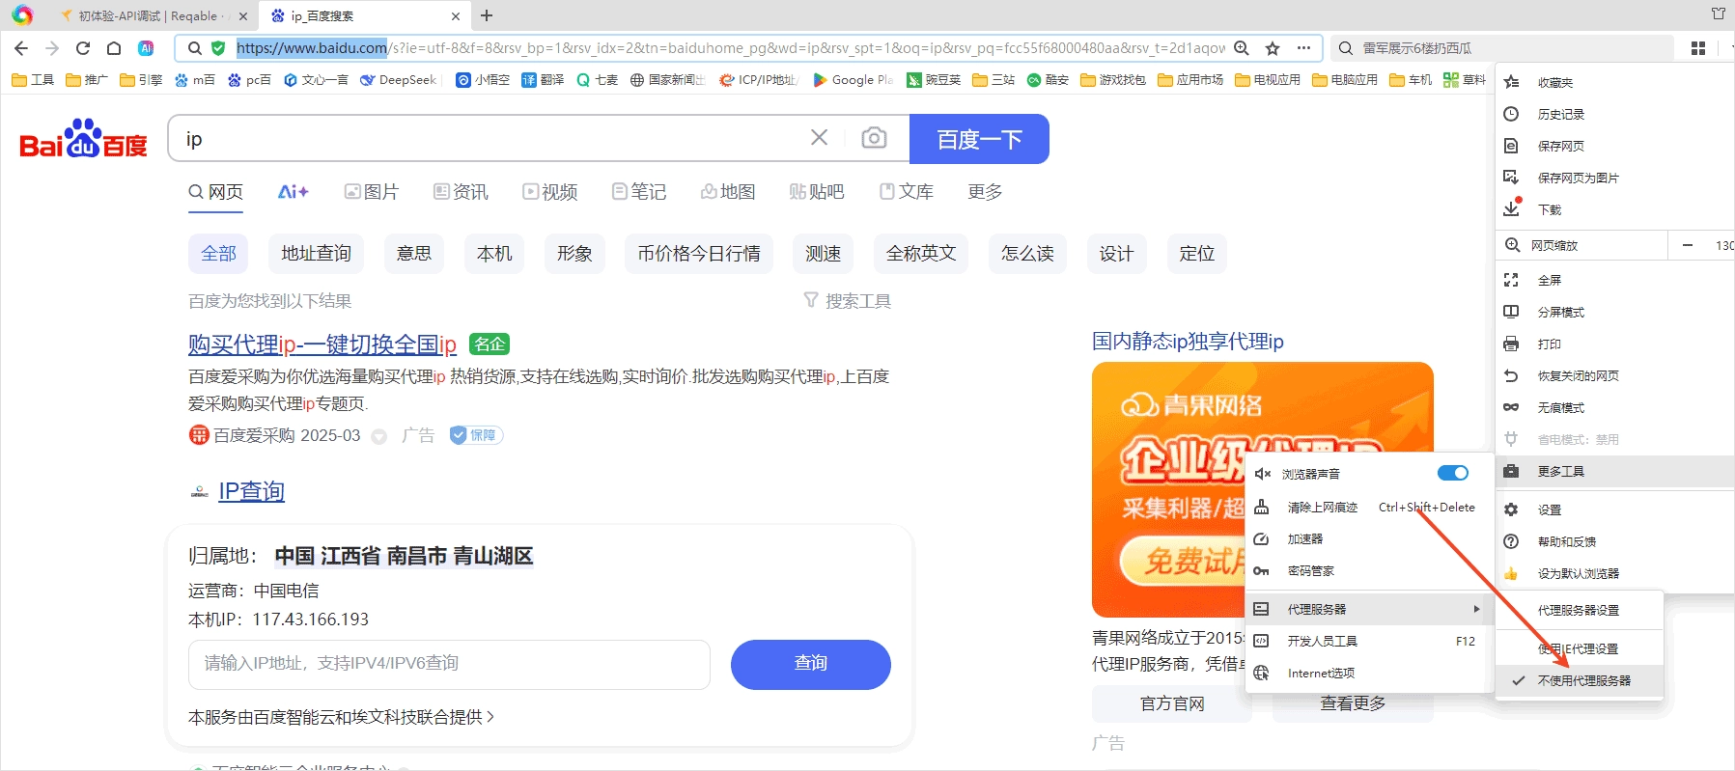Click the address bar zoom magnifier icon

click(1242, 48)
